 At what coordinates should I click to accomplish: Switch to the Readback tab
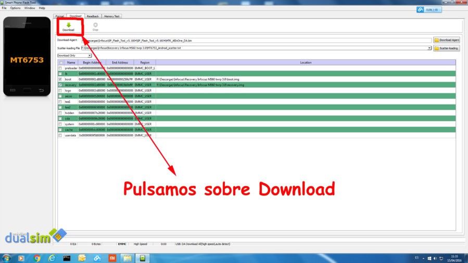point(93,16)
